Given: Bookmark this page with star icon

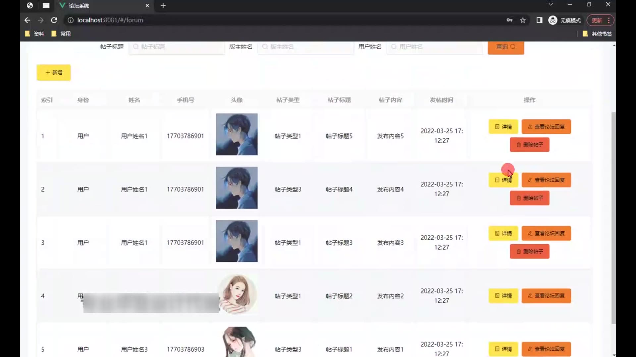Looking at the screenshot, I should pyautogui.click(x=523, y=20).
